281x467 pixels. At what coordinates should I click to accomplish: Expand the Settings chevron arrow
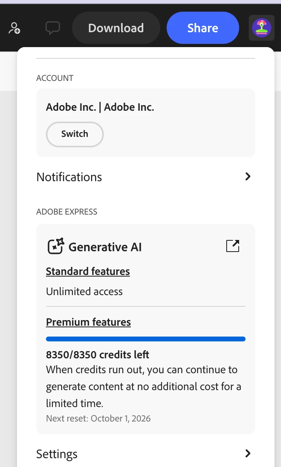click(248, 453)
